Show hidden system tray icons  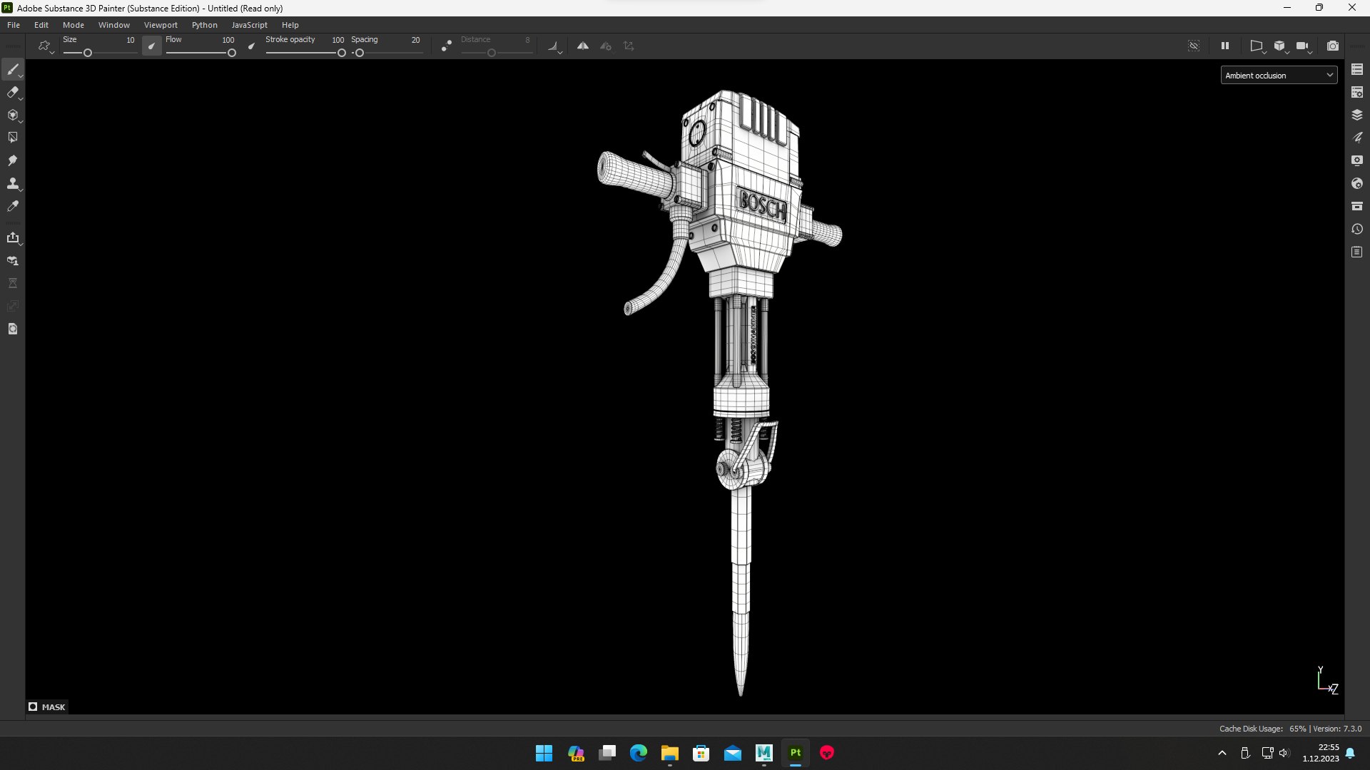[1222, 753]
